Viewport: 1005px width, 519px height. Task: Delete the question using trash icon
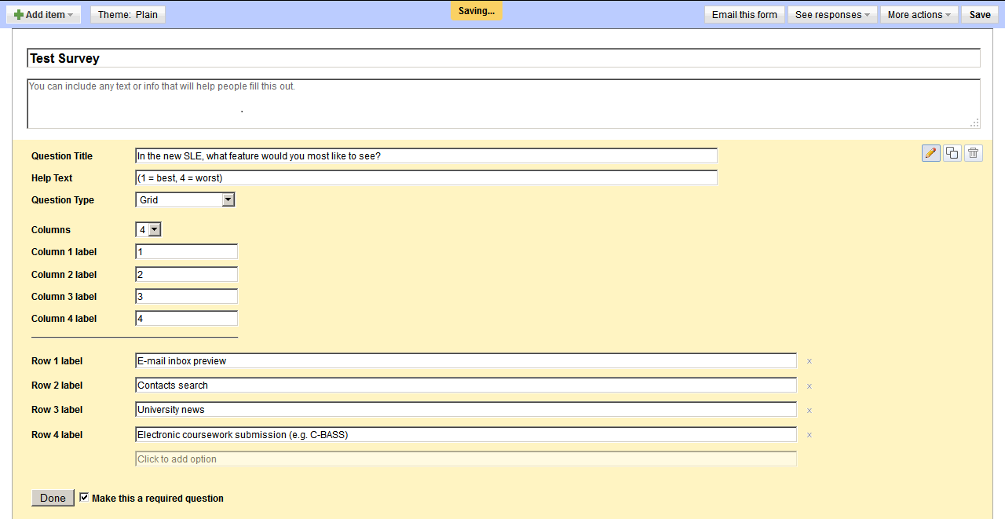[974, 153]
